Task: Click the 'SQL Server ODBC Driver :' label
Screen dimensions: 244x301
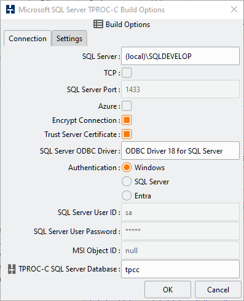Action: [x=80, y=151]
